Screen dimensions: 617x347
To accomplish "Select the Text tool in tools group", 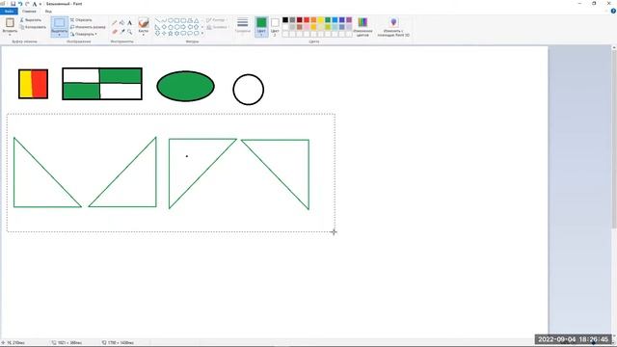I will pyautogui.click(x=129, y=23).
